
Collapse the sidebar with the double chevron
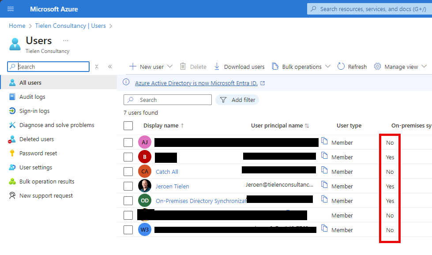110,67
